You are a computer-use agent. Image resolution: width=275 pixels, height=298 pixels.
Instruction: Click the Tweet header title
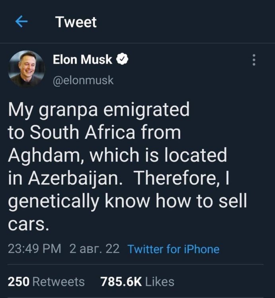76,22
